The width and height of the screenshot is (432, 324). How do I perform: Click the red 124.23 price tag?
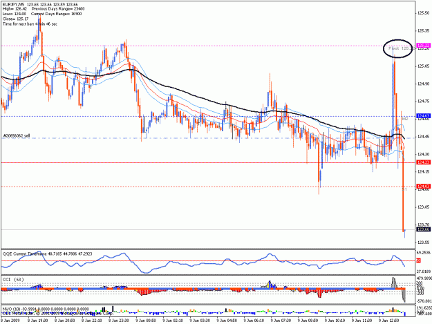424,162
